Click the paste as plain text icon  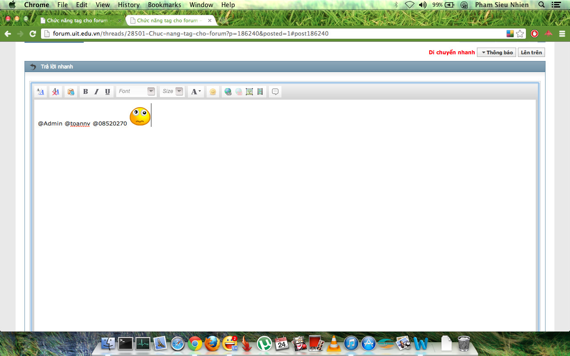coord(71,92)
